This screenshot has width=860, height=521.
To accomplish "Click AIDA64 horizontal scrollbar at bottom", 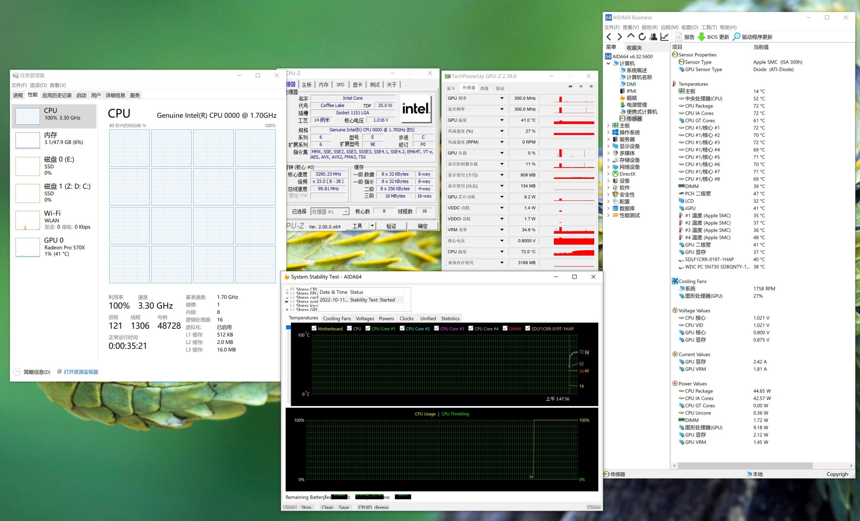I will click(745, 466).
